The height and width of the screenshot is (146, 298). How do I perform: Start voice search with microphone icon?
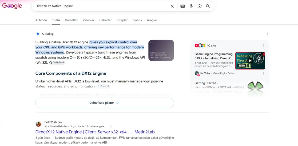[191, 6]
